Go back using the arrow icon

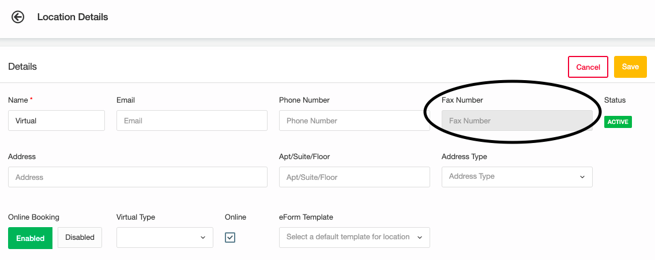click(18, 17)
